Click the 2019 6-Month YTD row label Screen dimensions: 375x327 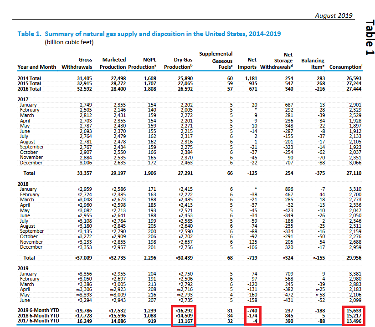(x=39, y=311)
